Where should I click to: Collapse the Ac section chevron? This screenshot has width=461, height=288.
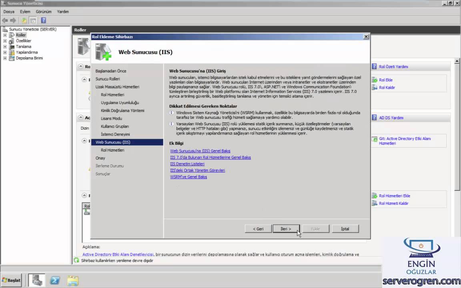pos(80,117)
